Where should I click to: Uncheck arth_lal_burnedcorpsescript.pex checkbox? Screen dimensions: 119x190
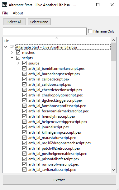click(25, 74)
